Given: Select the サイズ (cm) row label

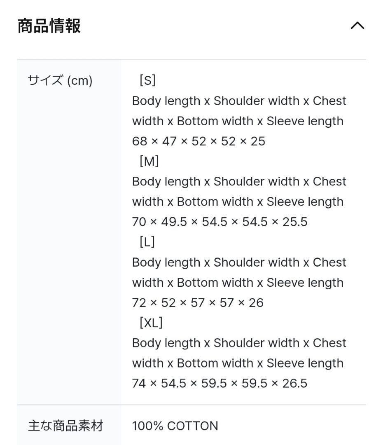Looking at the screenshot, I should point(60,81).
